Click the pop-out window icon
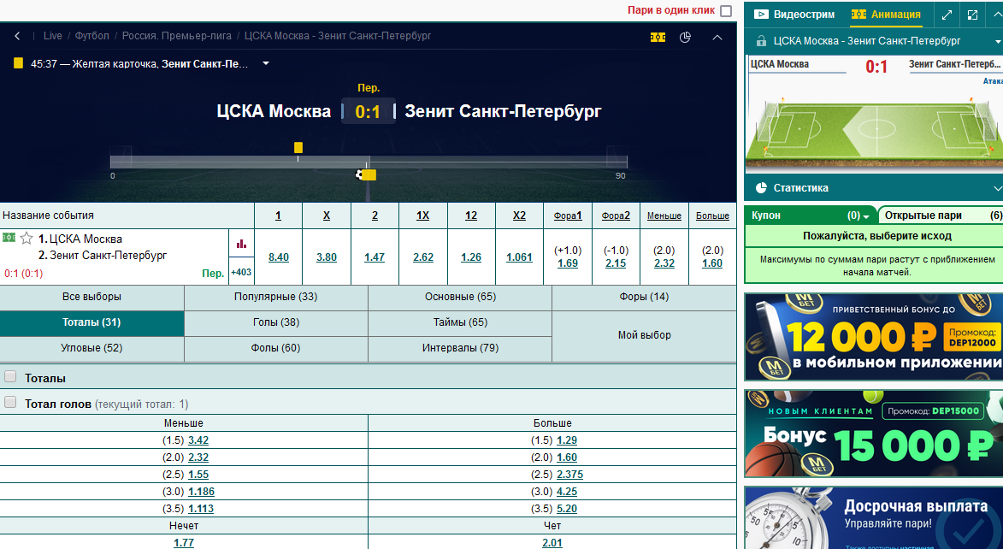1003x549 pixels. click(x=972, y=15)
